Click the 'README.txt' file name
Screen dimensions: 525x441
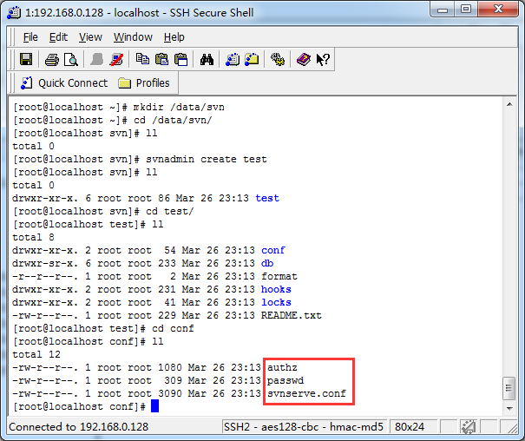coord(292,315)
